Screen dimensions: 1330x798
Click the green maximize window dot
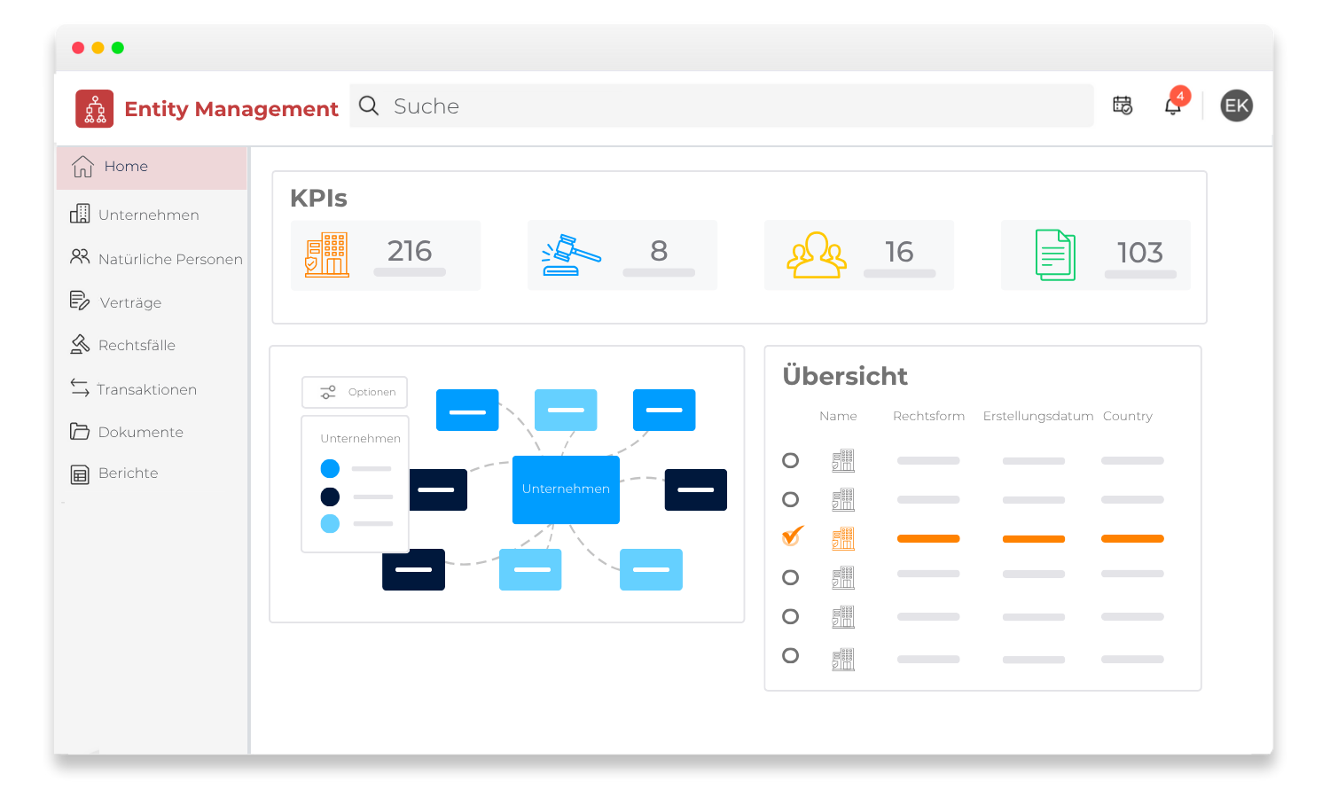(118, 48)
